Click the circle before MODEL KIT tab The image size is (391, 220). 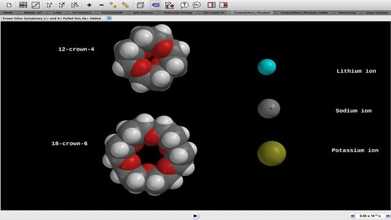(x=19, y=12)
